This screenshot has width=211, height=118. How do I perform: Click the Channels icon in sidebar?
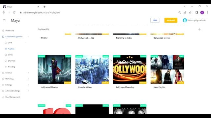tap(6, 61)
